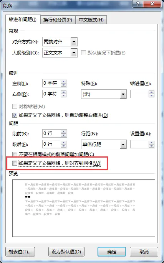Decrease left indent with down arrow
The width and height of the screenshot is (164, 263).
click(64, 85)
